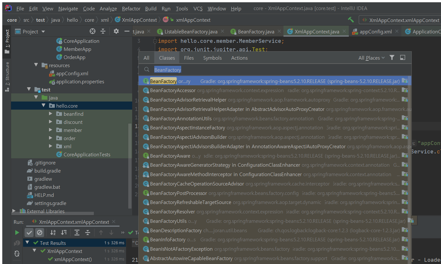Click the locate/scroll-from-source target icon in Project panel
Screen dimensions: 441x264
[93, 31]
